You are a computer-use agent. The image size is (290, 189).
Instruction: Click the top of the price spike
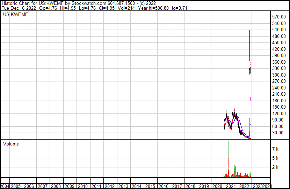[x=249, y=31]
